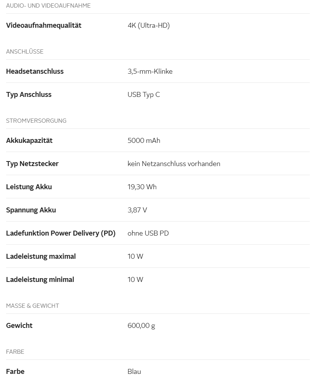314x383 pixels.
Task: Click the USB Typ C value
Action: point(144,95)
